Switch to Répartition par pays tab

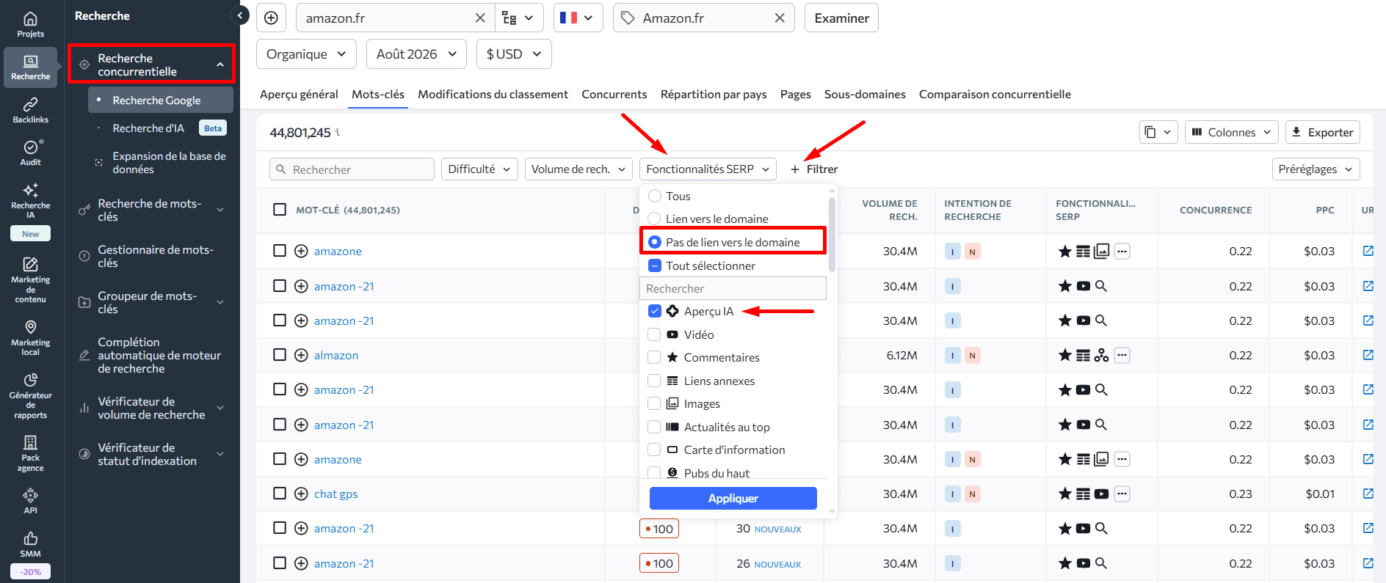pos(714,95)
